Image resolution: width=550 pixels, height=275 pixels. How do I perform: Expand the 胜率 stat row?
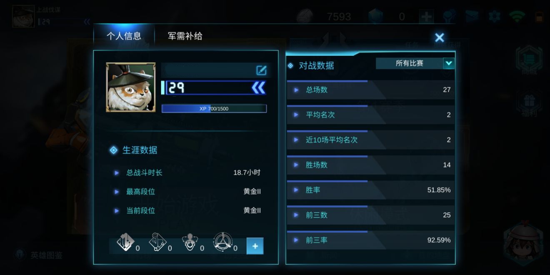[370, 190]
